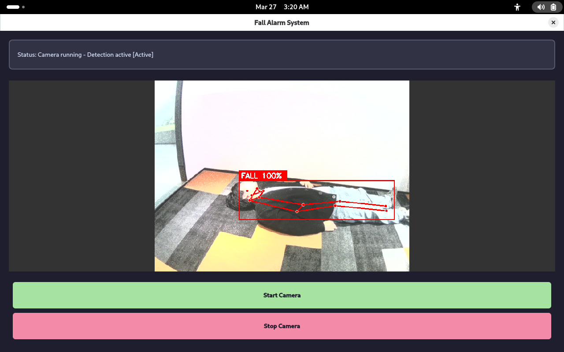This screenshot has height=352, width=564.
Task: Click the battery icon in system tray
Action: (x=553, y=7)
